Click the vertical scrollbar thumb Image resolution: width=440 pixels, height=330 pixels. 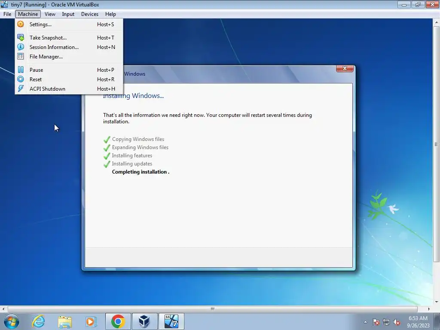click(436, 144)
